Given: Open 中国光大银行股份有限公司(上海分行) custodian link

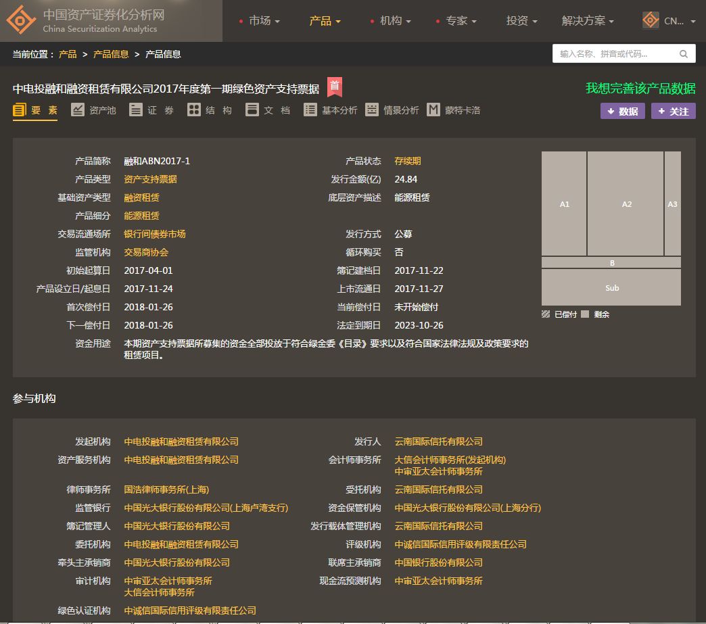Looking at the screenshot, I should [x=468, y=508].
